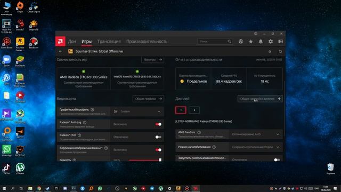Viewport: 341px width, 192px height.
Task: Open WhatsApp desktop shortcut
Action: click(x=6, y=150)
